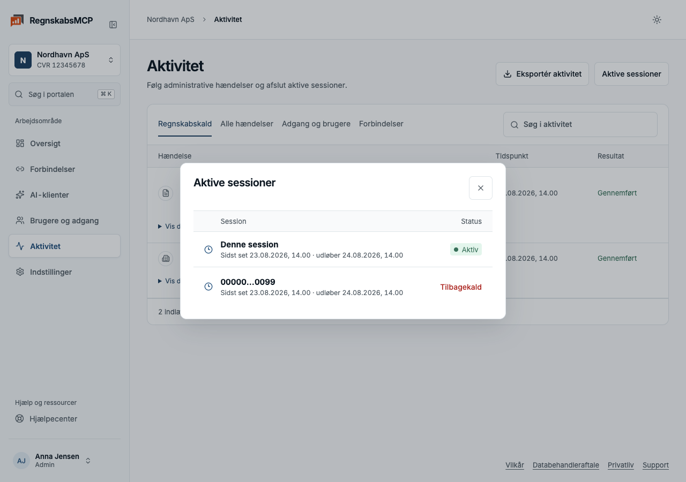Open Forbindelser in the sidebar
686x482 pixels.
pyautogui.click(x=64, y=169)
